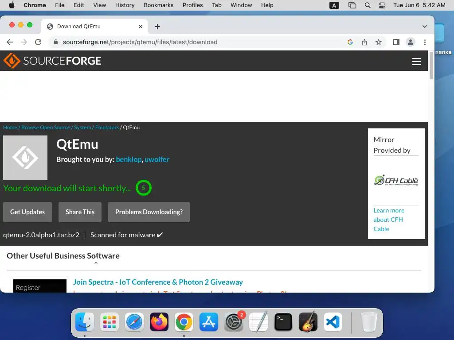Open the Bookmarks menu

click(x=158, y=5)
